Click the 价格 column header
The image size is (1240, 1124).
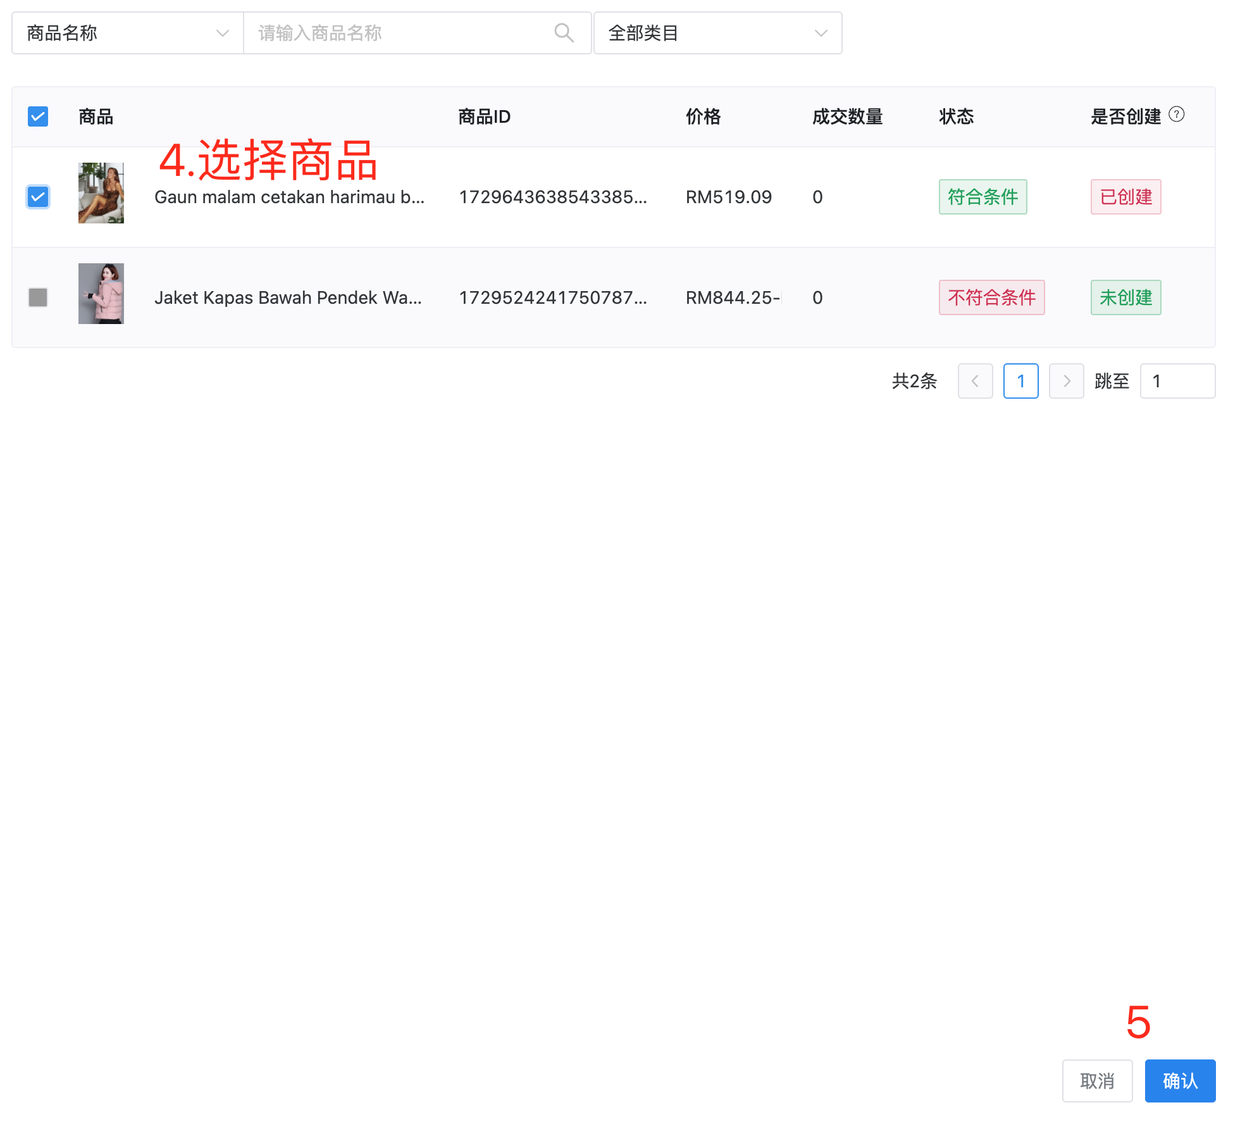703,116
